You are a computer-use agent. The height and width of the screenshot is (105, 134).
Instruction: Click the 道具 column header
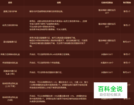tap(10, 3)
